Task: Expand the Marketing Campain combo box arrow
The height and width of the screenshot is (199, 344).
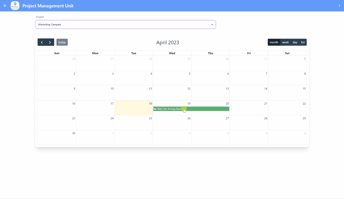Action: point(211,24)
